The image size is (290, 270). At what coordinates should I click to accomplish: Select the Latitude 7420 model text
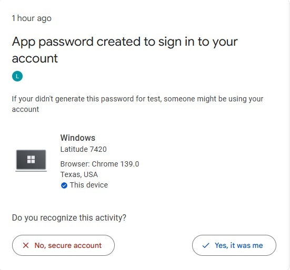click(x=83, y=149)
